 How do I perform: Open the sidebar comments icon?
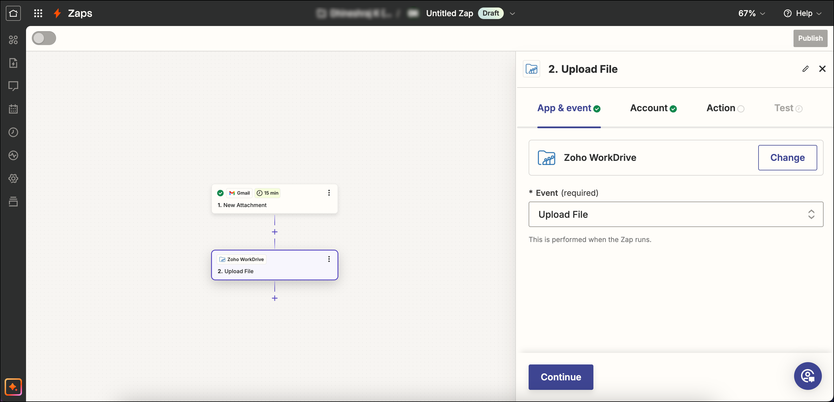[13, 86]
